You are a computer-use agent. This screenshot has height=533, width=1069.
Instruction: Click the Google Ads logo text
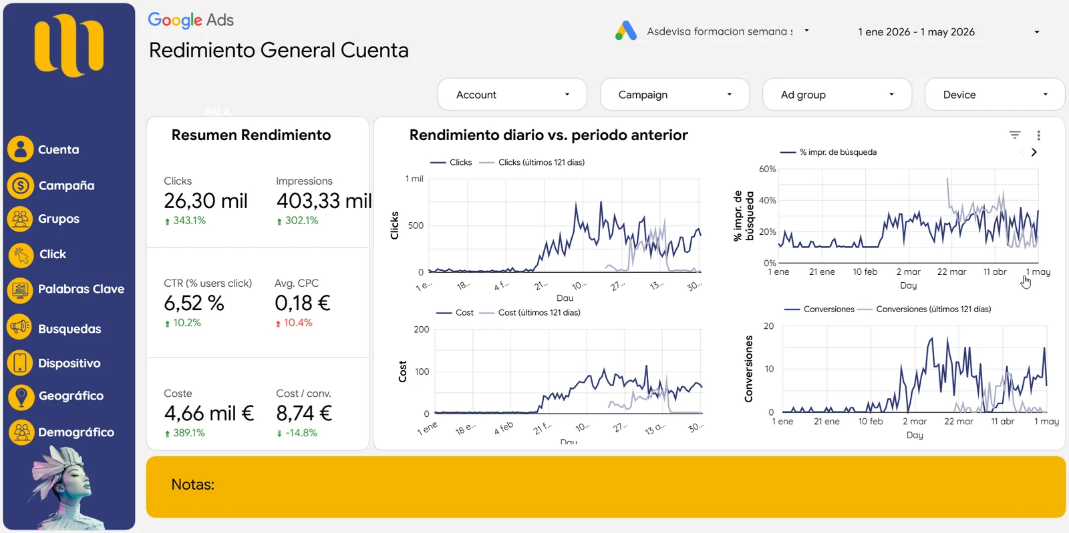point(190,21)
